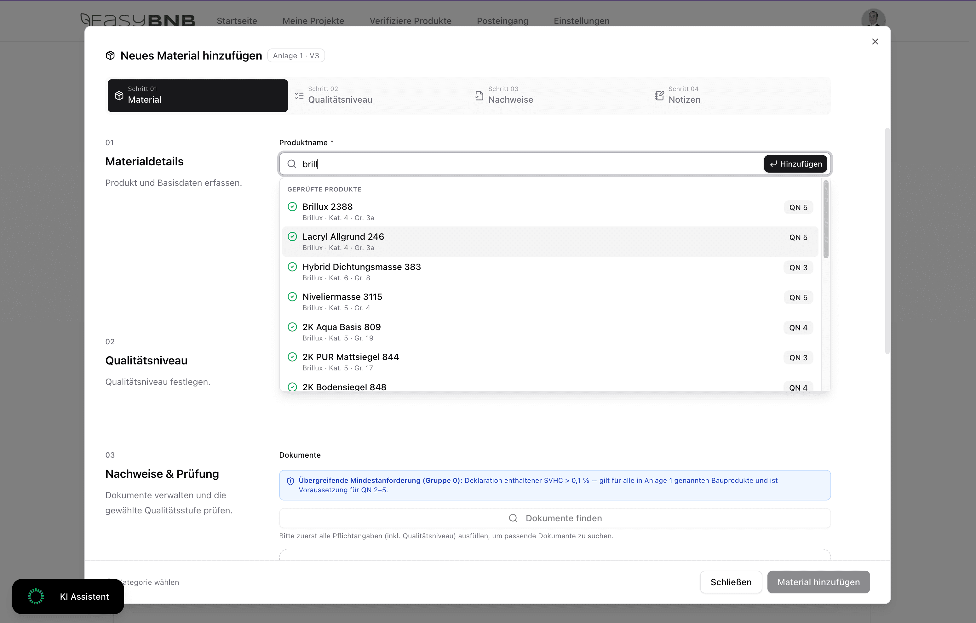Select Hybrid Dichtungsmasse 383 from the suggestions
The image size is (976, 623).
pos(550,271)
